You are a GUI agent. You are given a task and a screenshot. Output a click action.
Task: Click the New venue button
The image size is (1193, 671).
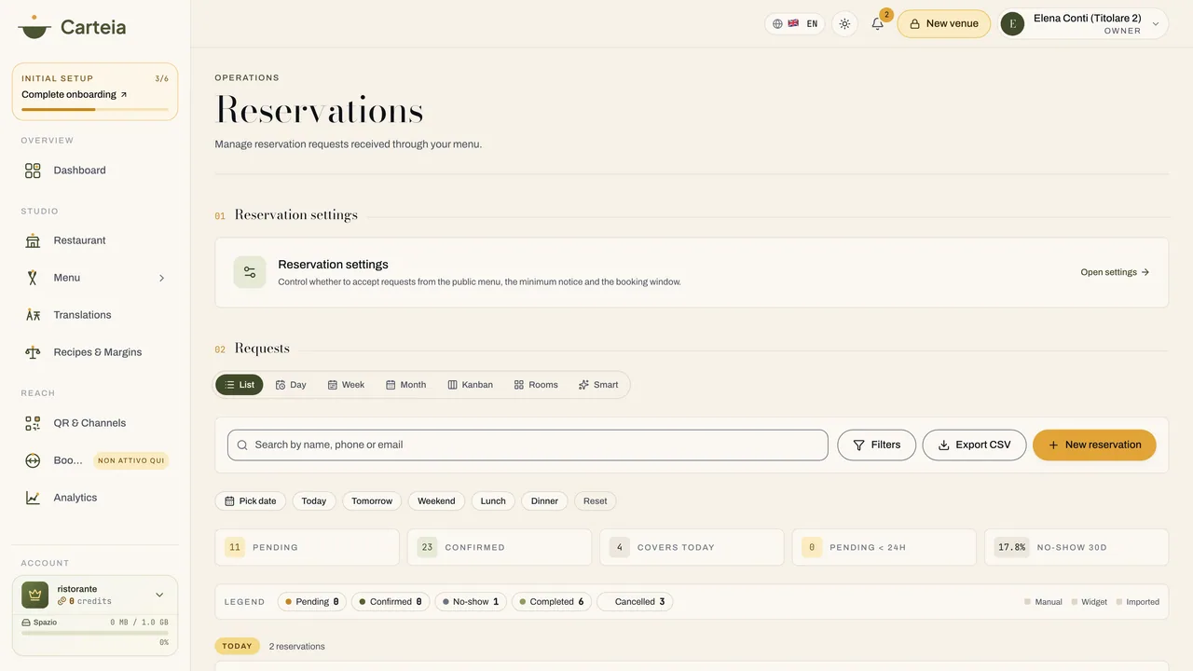tap(944, 24)
